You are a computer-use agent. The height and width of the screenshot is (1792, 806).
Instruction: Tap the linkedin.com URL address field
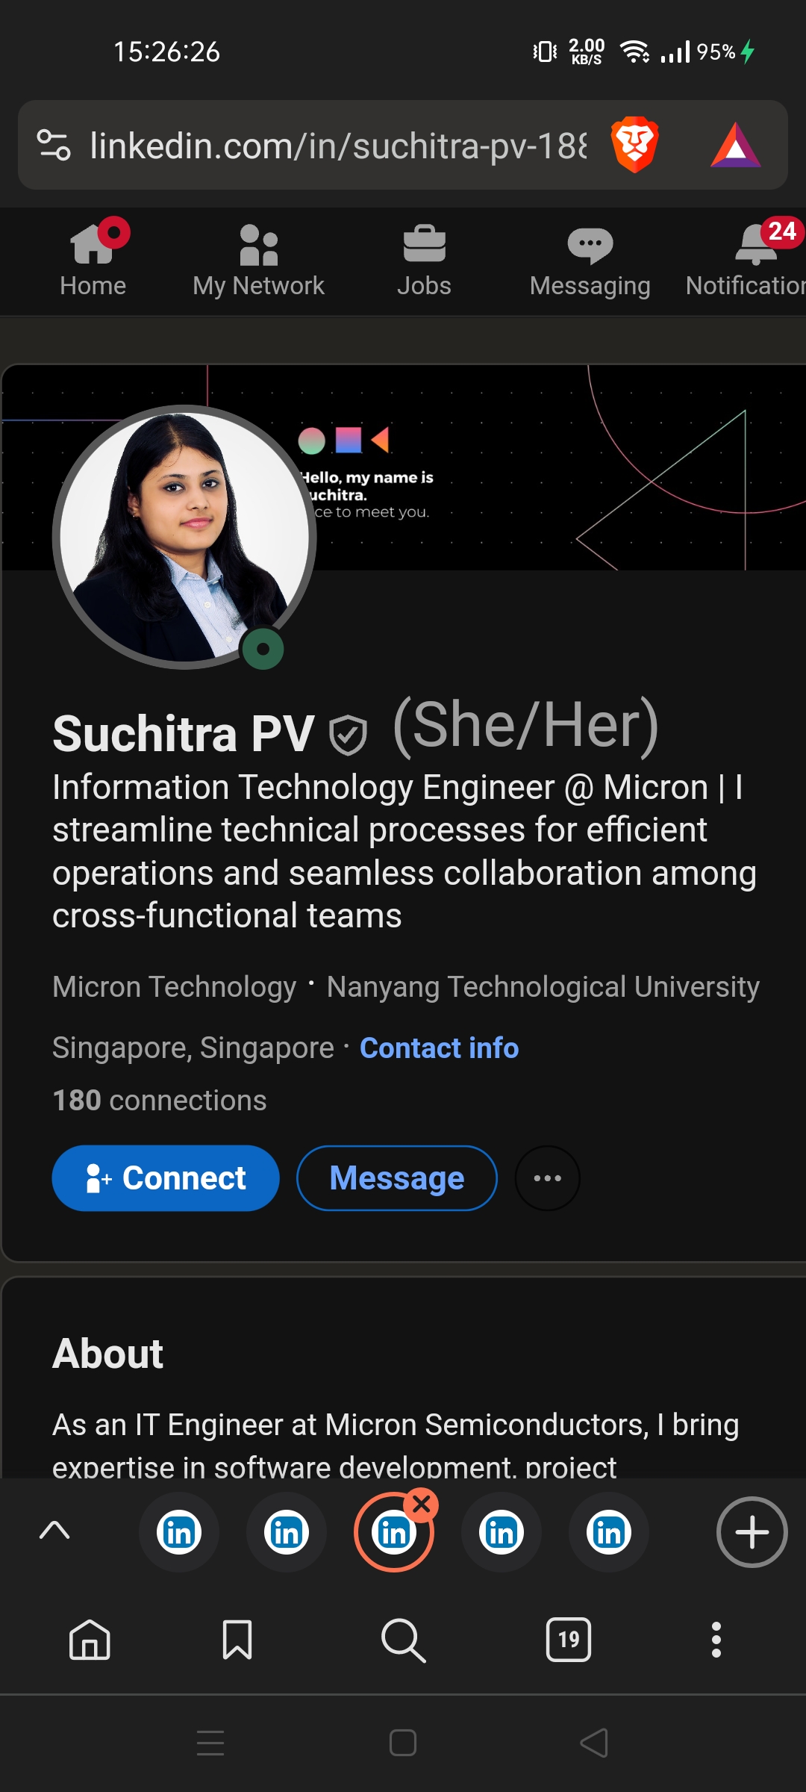click(337, 145)
